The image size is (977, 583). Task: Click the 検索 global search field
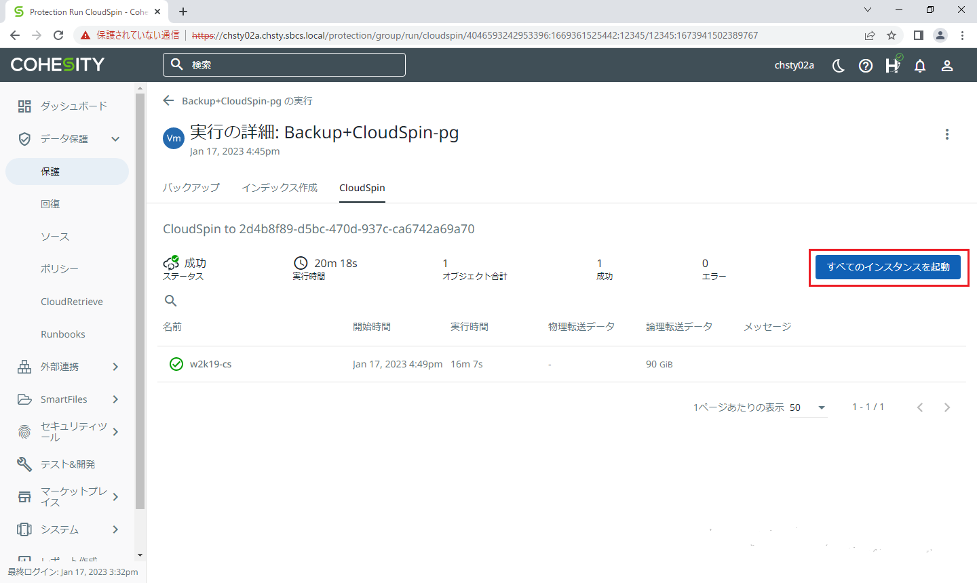[x=284, y=65]
